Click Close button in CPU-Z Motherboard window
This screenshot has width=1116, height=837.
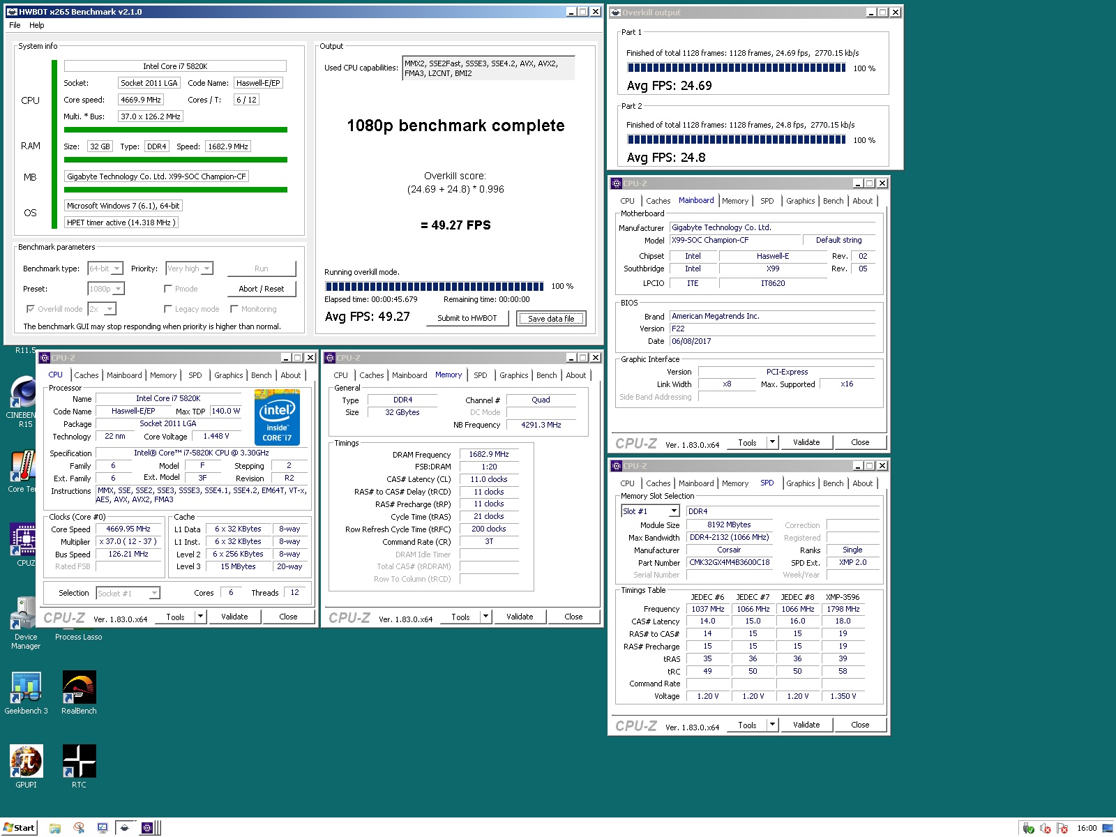tap(860, 442)
